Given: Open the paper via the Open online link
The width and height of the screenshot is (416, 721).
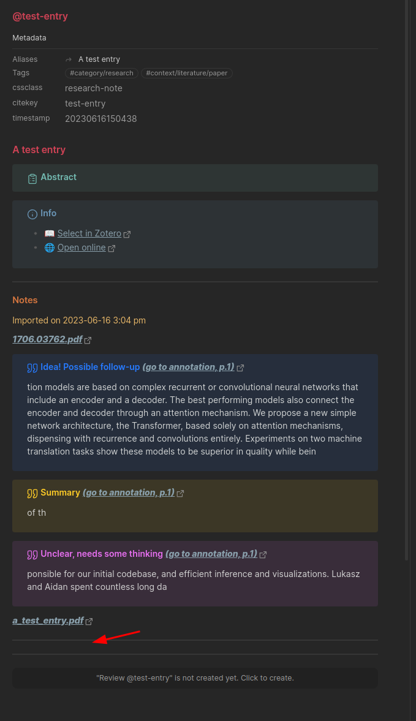Looking at the screenshot, I should coord(80,247).
